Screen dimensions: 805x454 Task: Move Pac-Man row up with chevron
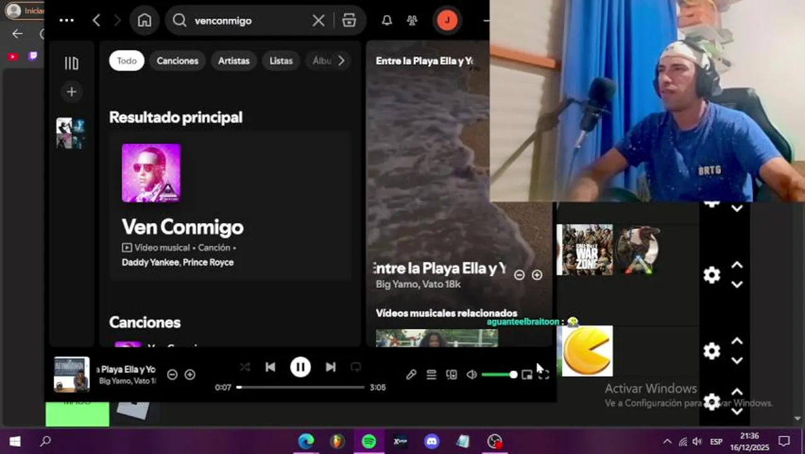point(737,341)
